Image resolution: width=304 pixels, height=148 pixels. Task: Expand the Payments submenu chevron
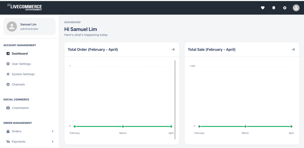point(53,142)
